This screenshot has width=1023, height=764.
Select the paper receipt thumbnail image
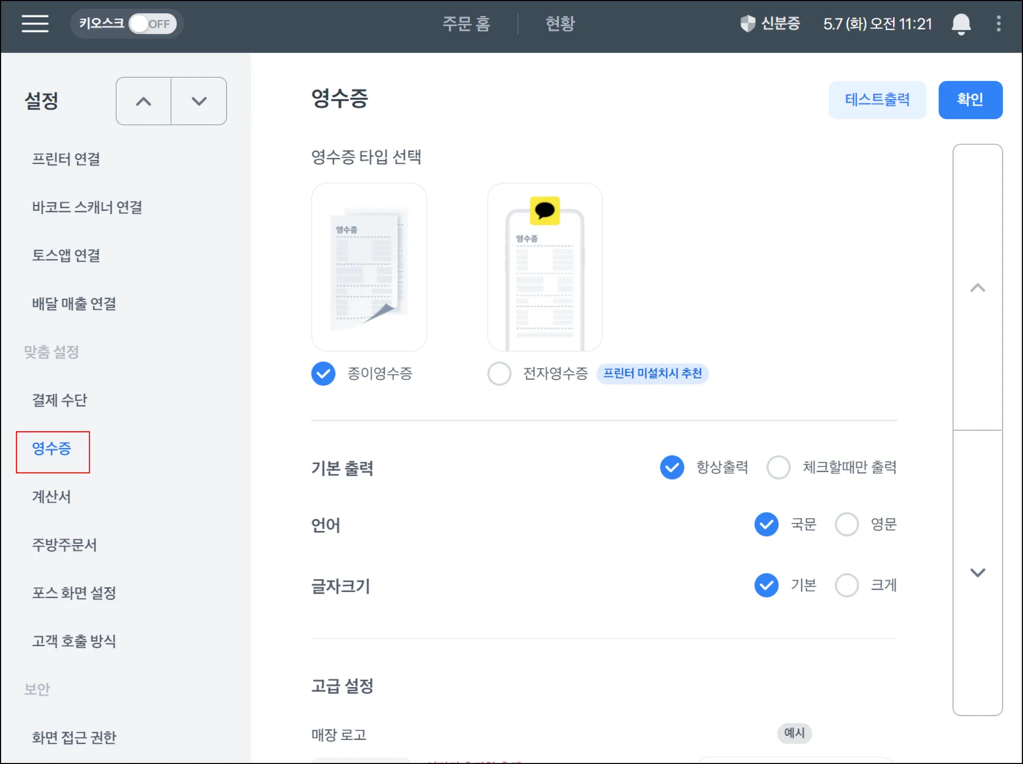[x=369, y=267]
